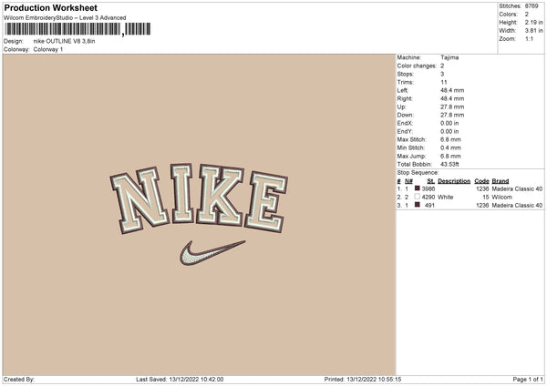The height and width of the screenshot is (386, 547).
Task: Click the Right value 48.4 mm
Action: click(x=452, y=99)
